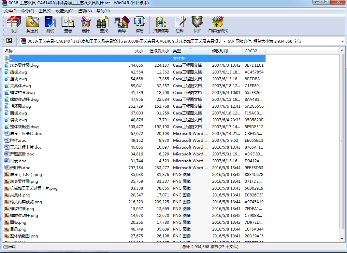Open the 文件(F) menu
The image size is (347, 253).
(x=10, y=11)
